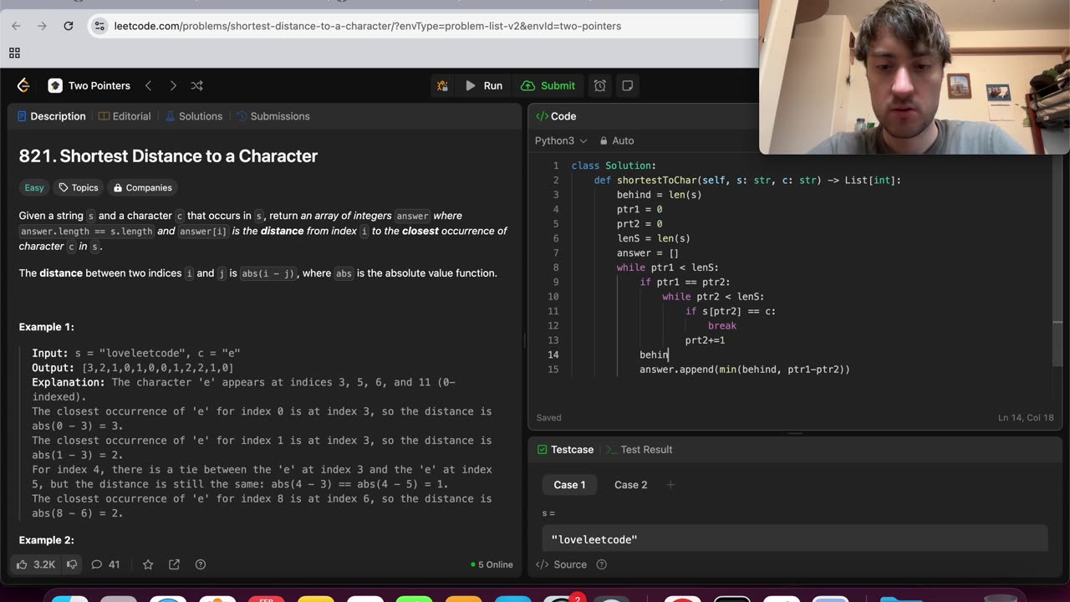
Task: Go to next problem chevron
Action: coord(172,85)
